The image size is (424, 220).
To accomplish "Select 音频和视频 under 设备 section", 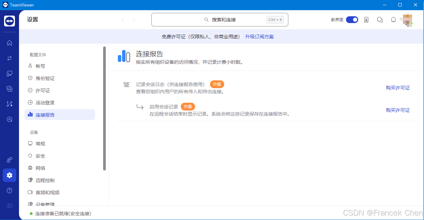I will (60, 193).
